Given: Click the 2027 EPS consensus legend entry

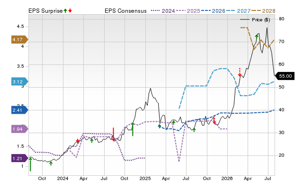Looking at the screenshot, I should (x=238, y=11).
